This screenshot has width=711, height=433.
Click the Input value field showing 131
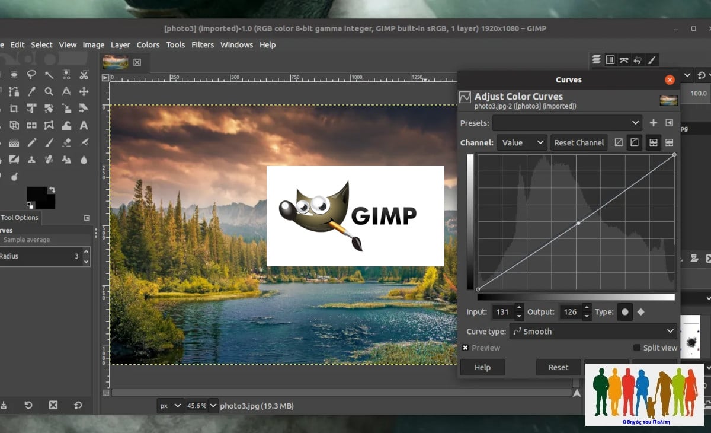[x=502, y=312]
